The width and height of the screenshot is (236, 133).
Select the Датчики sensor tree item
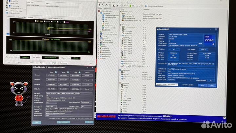pyautogui.click(x=106, y=30)
